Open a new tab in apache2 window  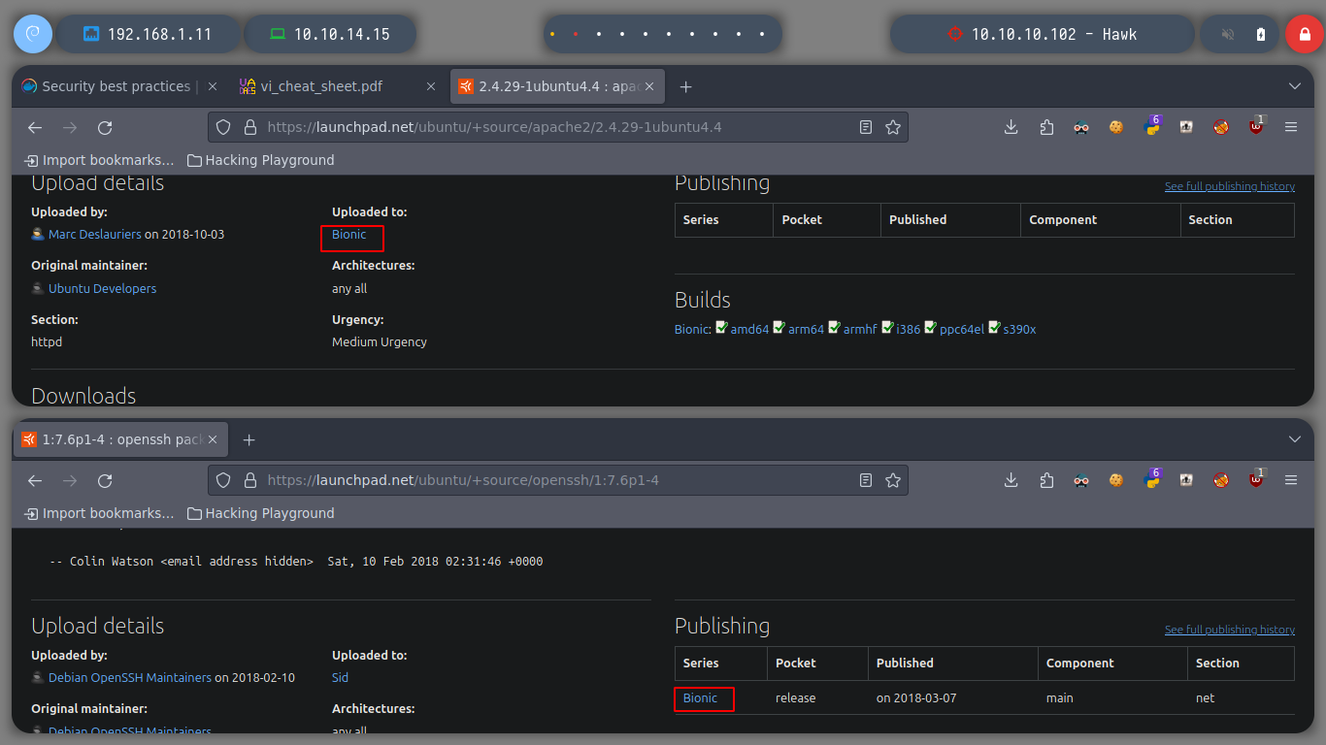(x=685, y=86)
